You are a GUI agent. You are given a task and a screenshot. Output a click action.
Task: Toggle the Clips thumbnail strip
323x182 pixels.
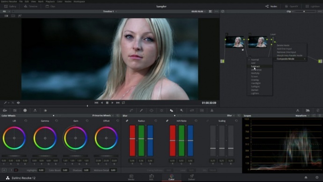click(51, 6)
